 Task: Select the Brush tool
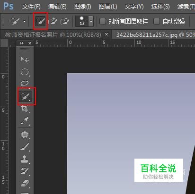[25, 147]
